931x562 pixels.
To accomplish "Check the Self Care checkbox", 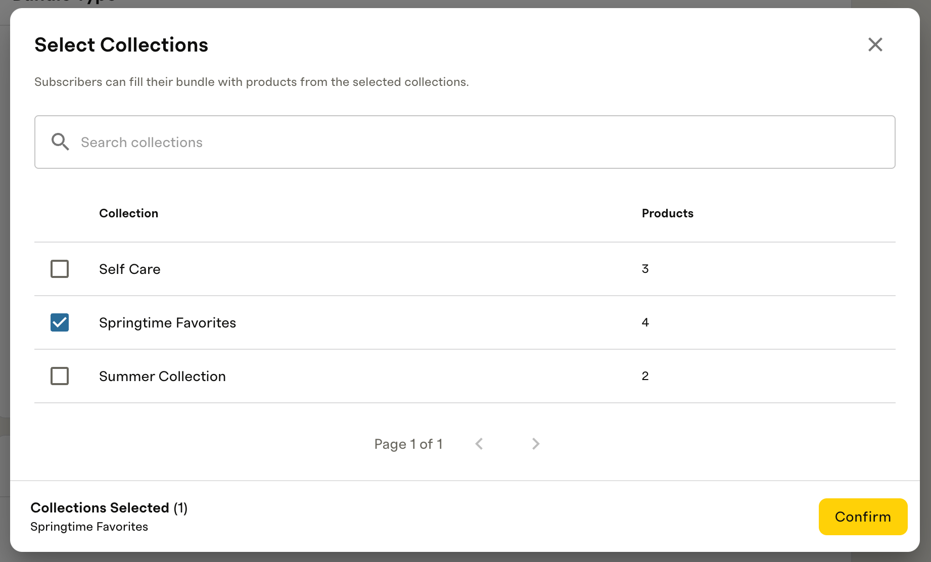I will click(x=60, y=269).
